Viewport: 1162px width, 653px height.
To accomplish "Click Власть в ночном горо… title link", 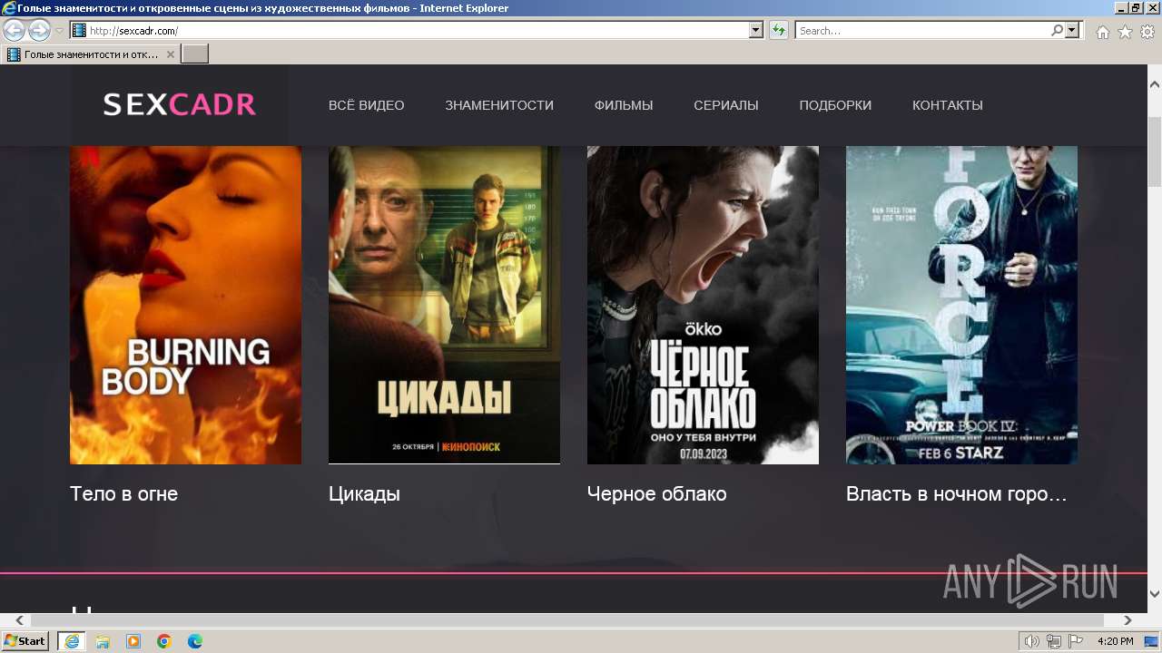I will [x=957, y=494].
